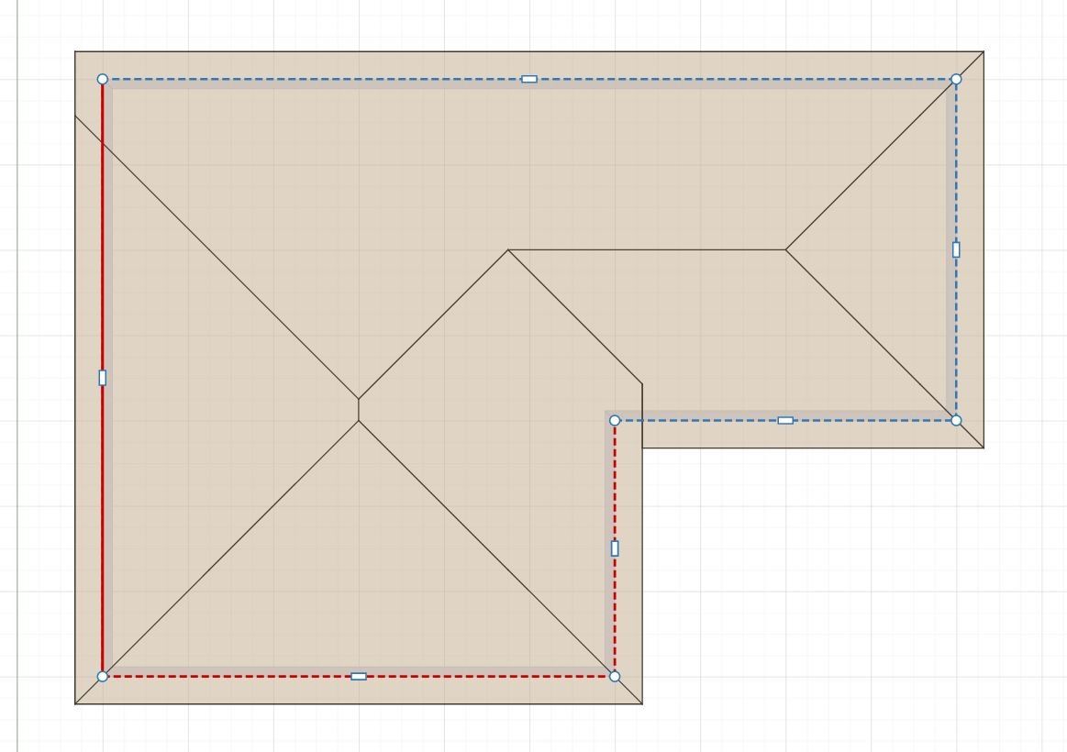Select vertex joining the two red dashed edges
Viewport: 1067px width, 752px height.
point(615,677)
